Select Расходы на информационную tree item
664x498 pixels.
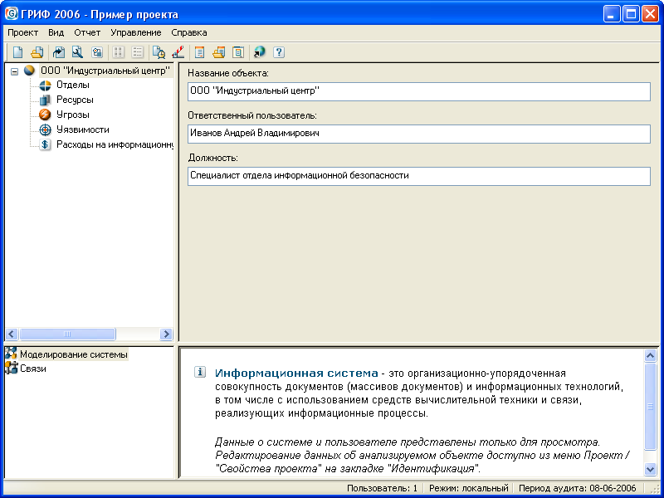point(115,144)
